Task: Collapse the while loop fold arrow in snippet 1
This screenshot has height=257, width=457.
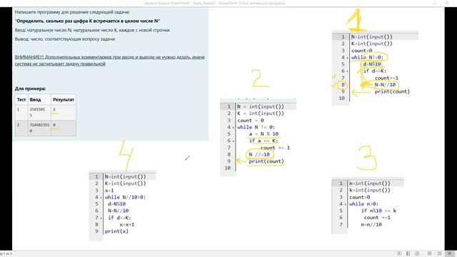Action: [348, 58]
